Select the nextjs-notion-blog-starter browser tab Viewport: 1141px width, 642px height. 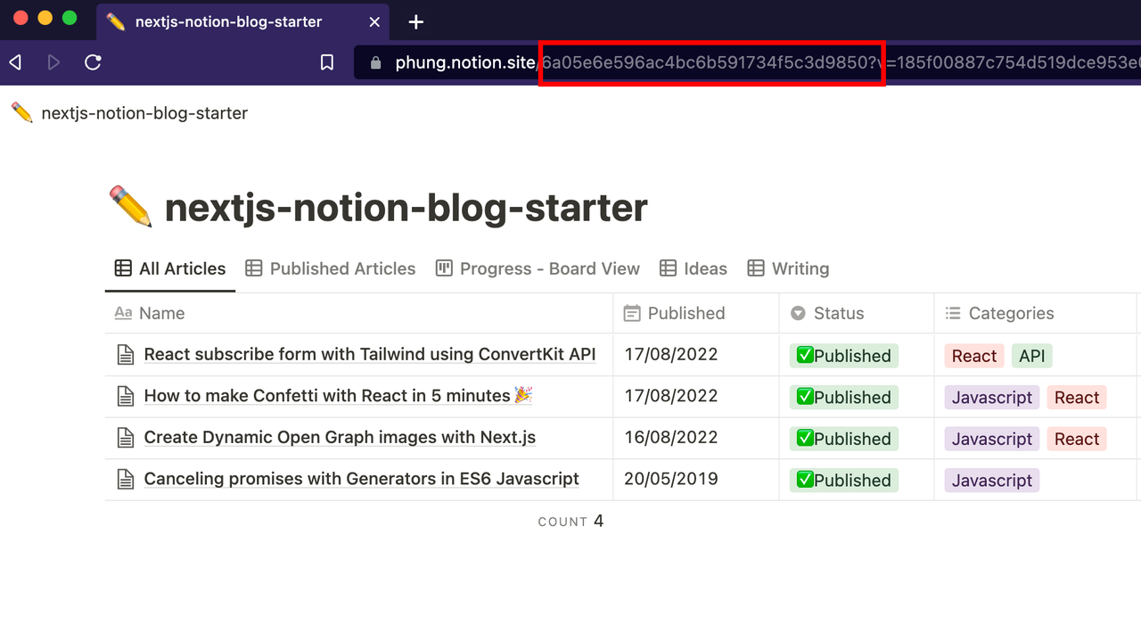[x=242, y=21]
